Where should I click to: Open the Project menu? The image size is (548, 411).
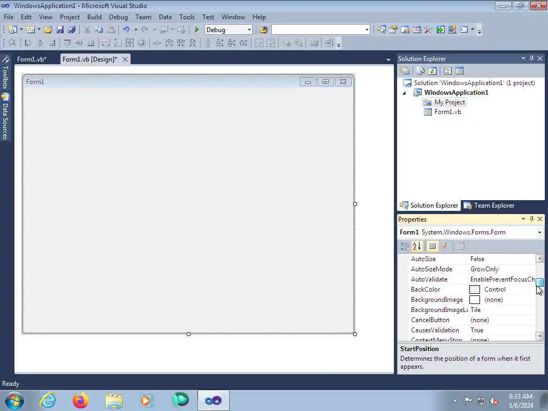click(x=70, y=17)
